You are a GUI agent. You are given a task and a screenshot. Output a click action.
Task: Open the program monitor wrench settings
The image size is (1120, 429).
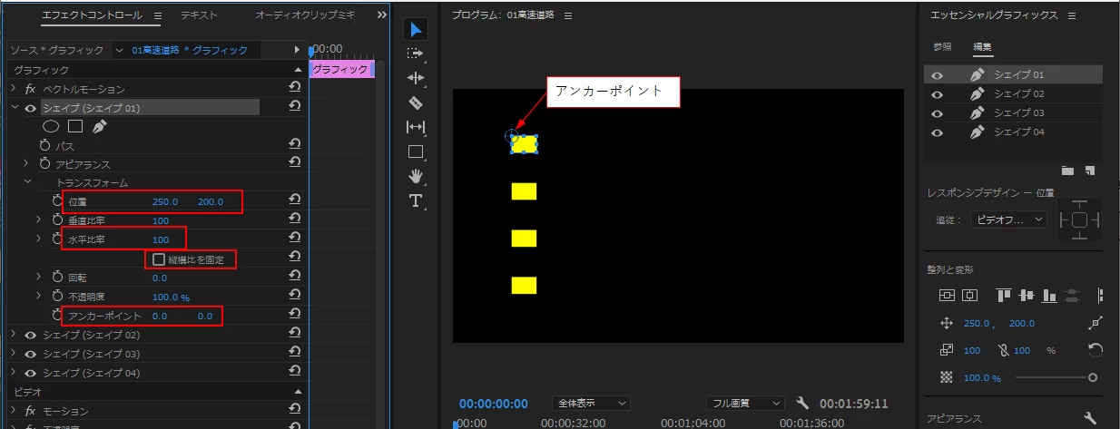tap(802, 403)
